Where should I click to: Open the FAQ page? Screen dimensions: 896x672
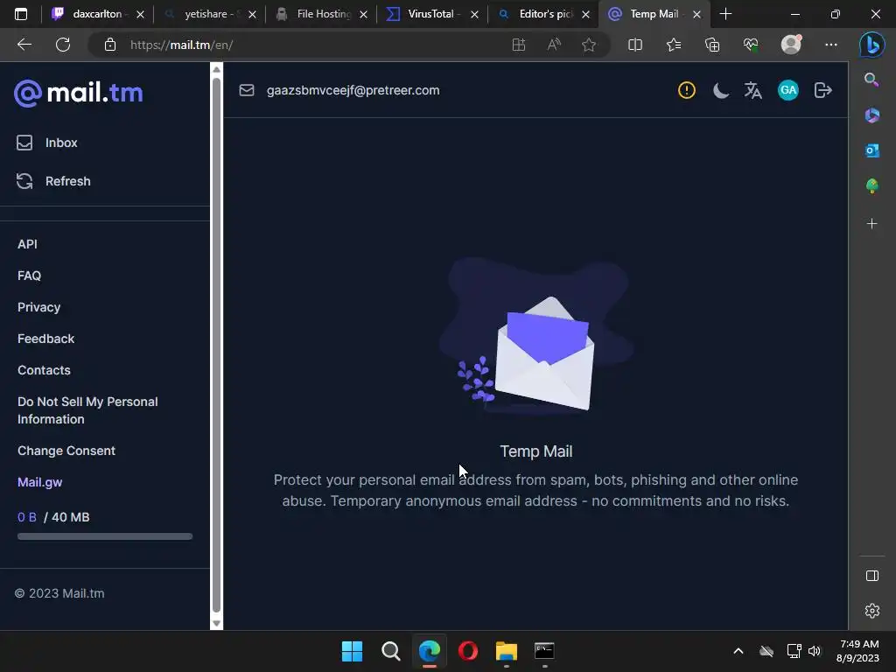point(29,276)
